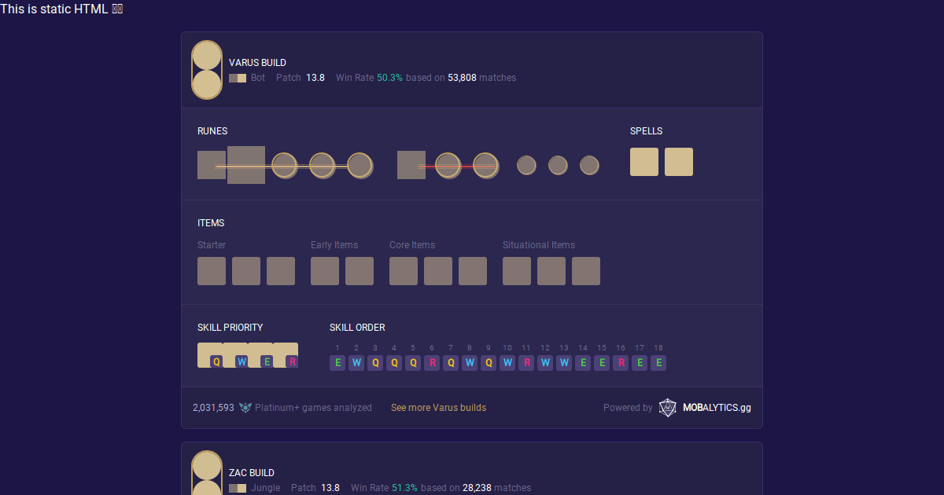Click the last small stat shard circle
The height and width of the screenshot is (495, 944).
tap(589, 165)
